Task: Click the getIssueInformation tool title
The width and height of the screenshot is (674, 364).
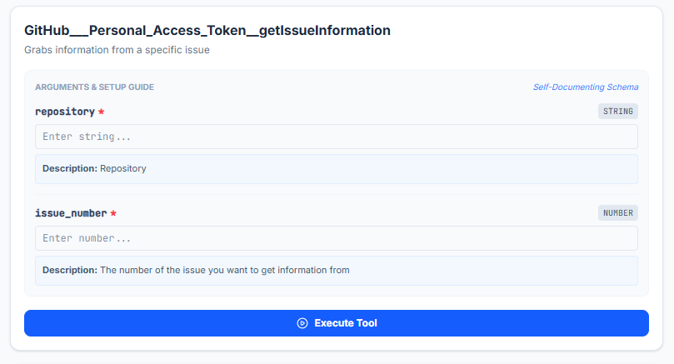Action: coord(207,31)
